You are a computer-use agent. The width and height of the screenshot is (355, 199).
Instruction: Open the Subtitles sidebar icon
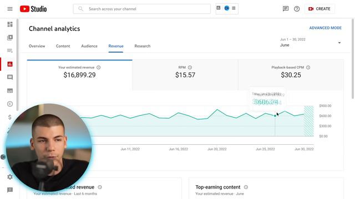click(10, 91)
